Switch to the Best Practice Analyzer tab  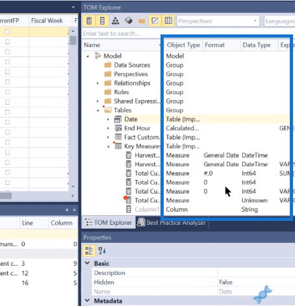tap(172, 222)
